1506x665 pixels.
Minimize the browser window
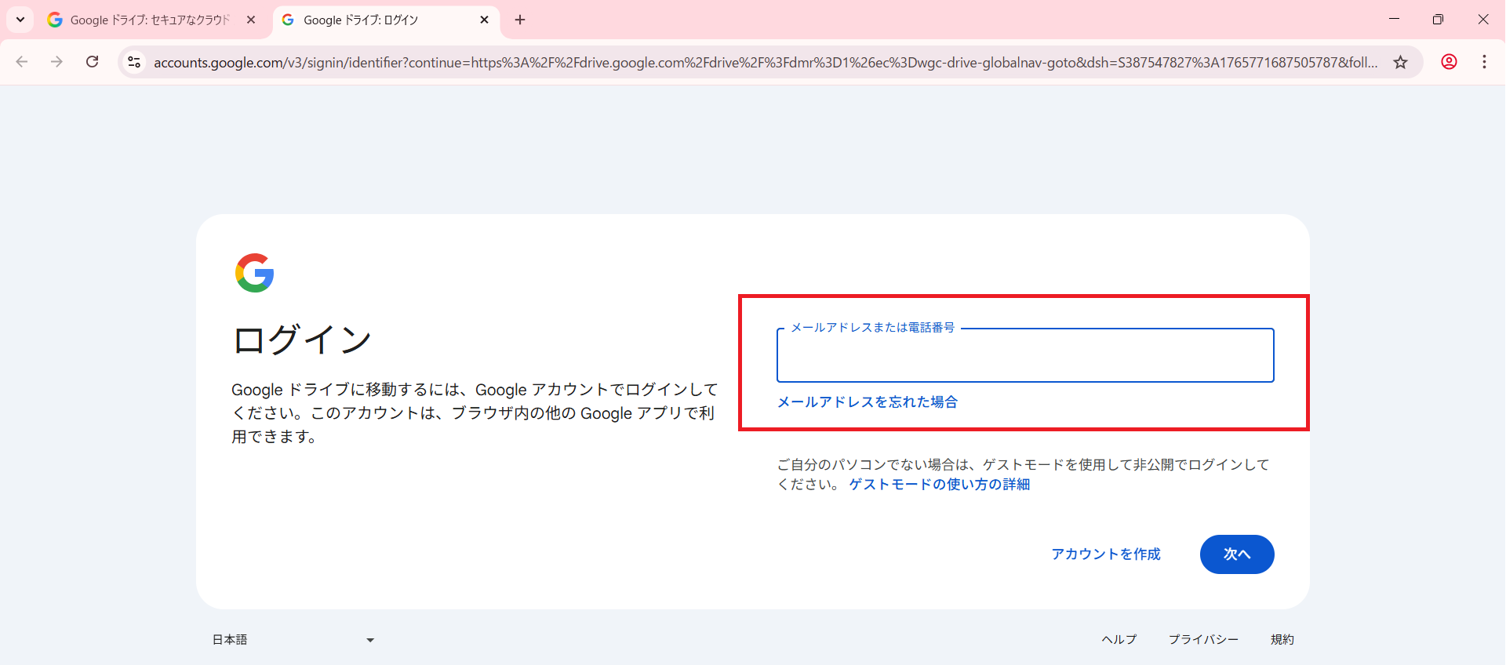click(1395, 20)
